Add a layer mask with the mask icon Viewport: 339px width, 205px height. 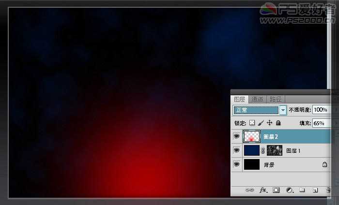[x=276, y=190]
